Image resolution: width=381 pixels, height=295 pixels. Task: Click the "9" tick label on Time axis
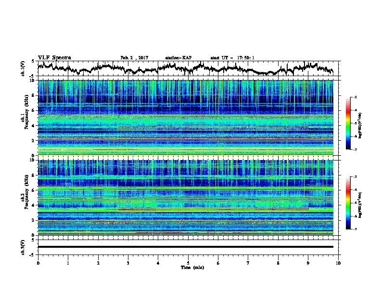308,263
